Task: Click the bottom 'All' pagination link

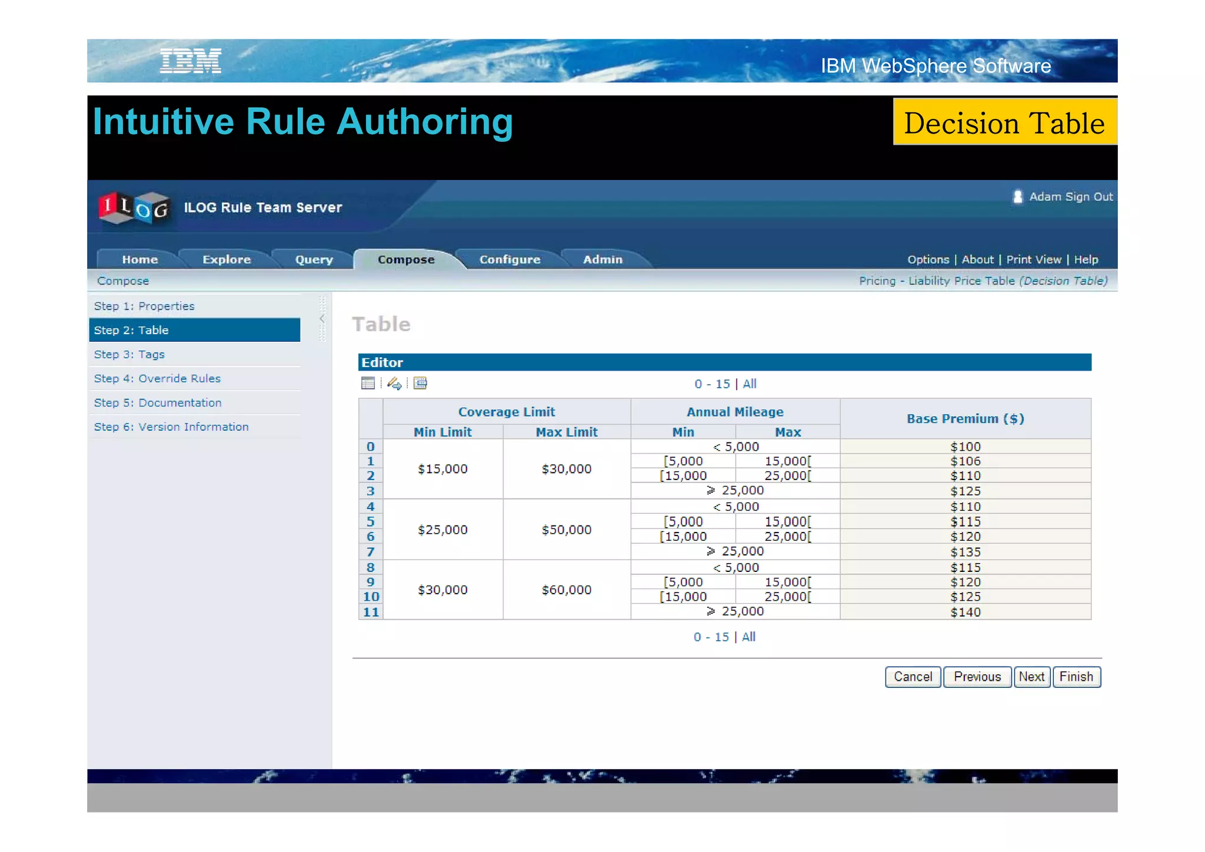Action: 748,637
